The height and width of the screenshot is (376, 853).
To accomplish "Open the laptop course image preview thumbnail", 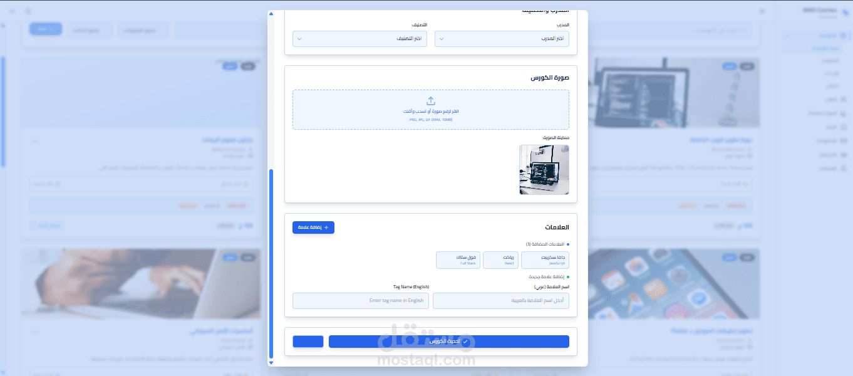I will (x=544, y=170).
